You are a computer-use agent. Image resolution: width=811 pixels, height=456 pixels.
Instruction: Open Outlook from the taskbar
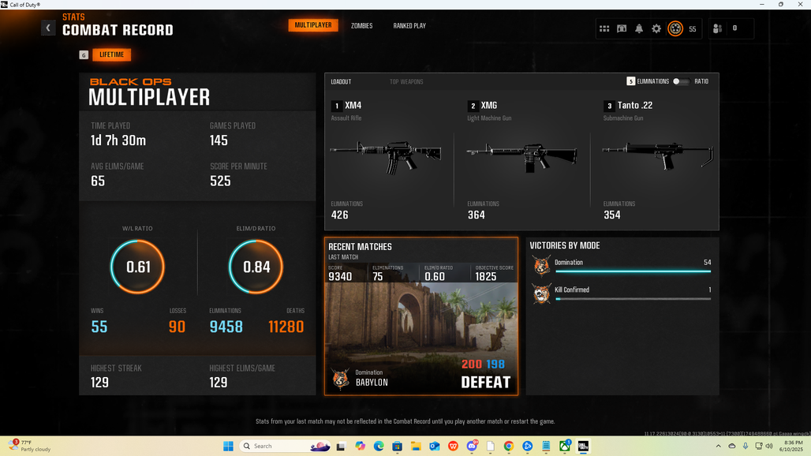coord(435,447)
